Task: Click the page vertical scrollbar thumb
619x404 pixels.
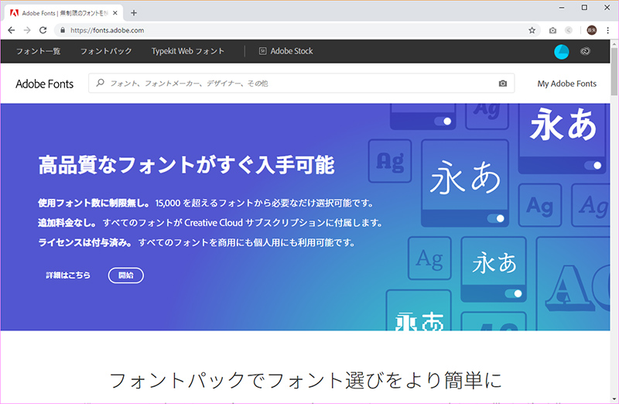Action: point(614,71)
